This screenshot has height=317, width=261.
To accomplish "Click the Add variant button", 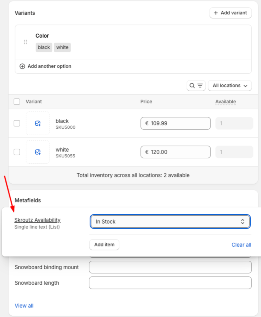I will click(x=230, y=13).
